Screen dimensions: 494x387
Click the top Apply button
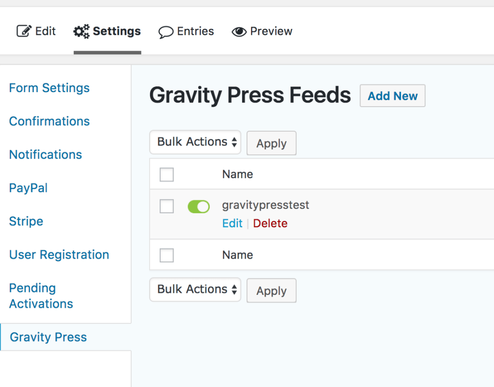(x=271, y=143)
